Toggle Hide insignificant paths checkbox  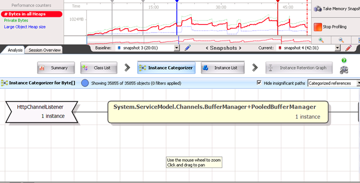pyautogui.click(x=259, y=83)
